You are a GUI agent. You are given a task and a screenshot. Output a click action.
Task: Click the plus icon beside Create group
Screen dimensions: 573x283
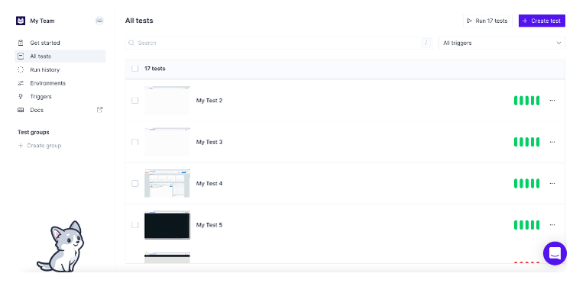[21, 146]
